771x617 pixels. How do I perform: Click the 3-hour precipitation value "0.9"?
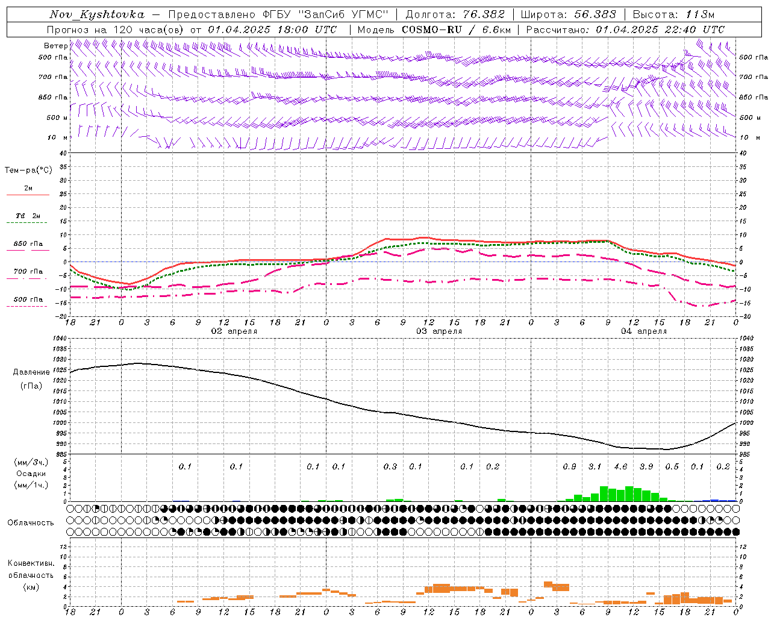pyautogui.click(x=569, y=467)
